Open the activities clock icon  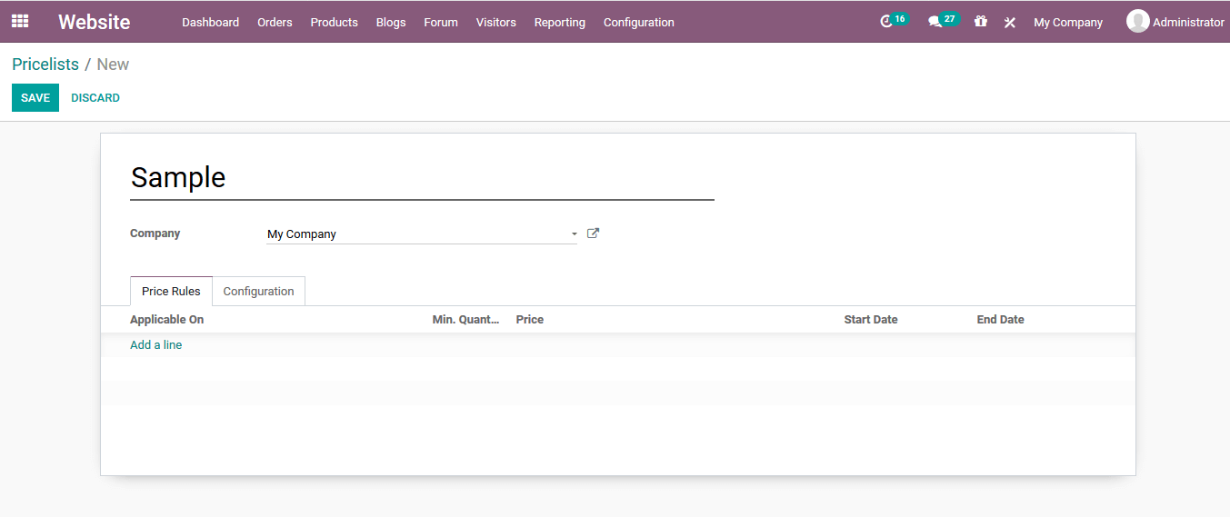pyautogui.click(x=887, y=22)
